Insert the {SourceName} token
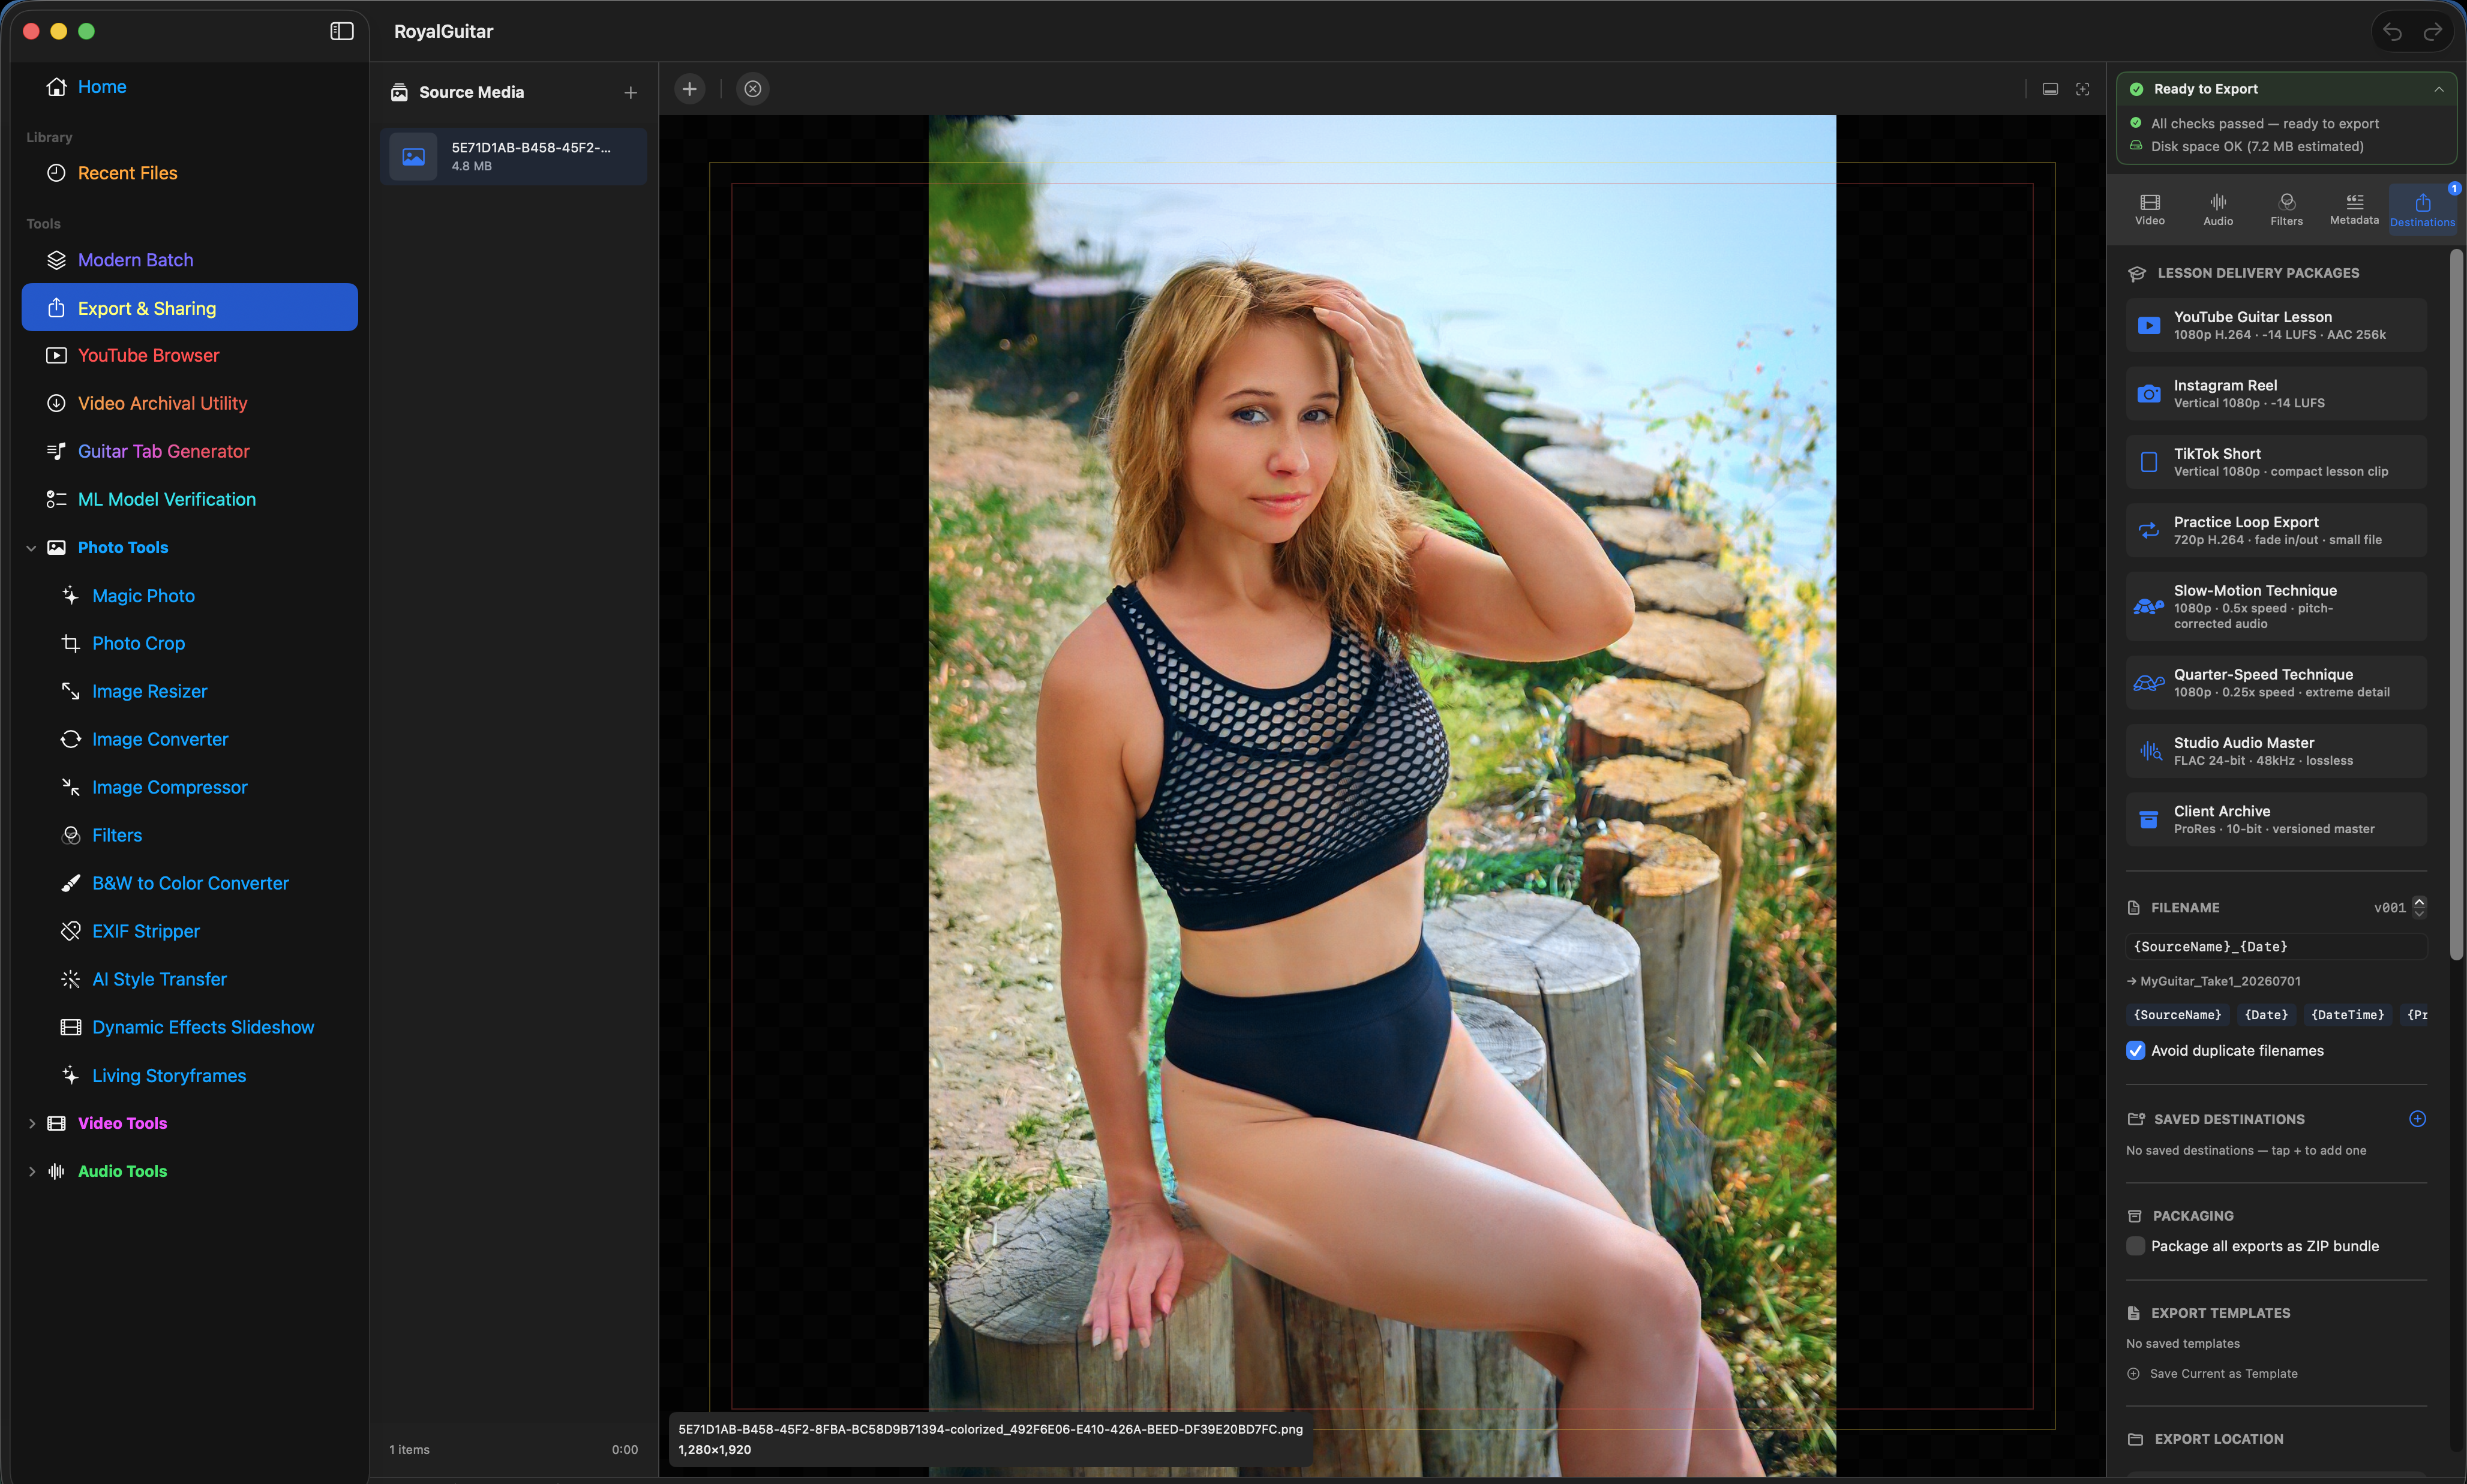2467x1484 pixels. [x=2177, y=1015]
